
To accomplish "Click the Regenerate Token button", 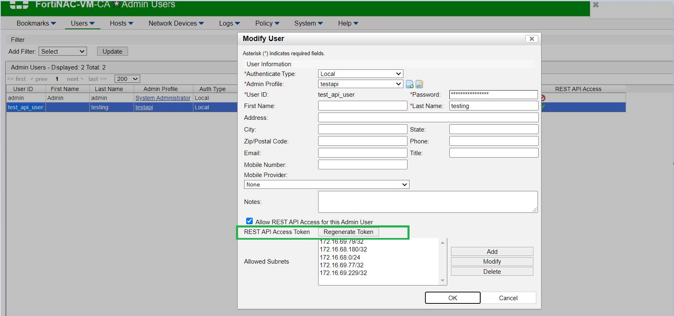I will tap(348, 232).
